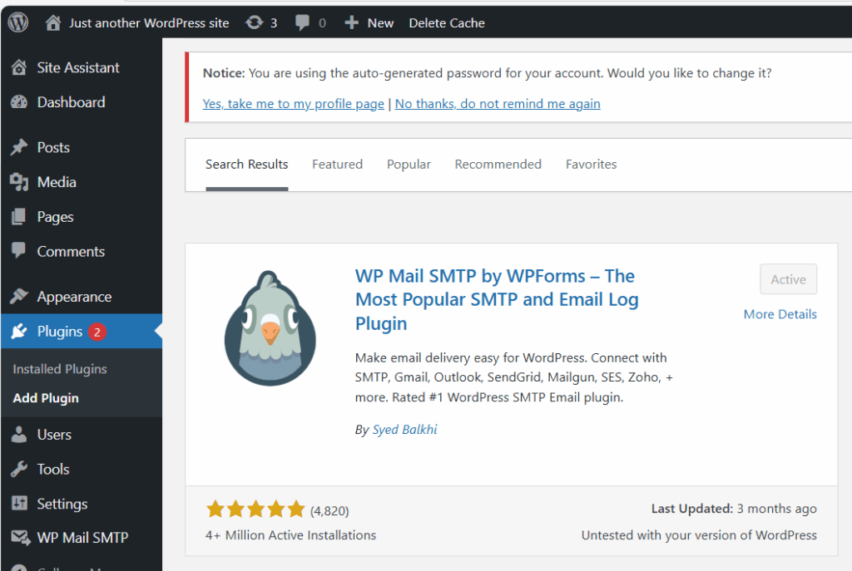Click the five-star plugin rating
Screen dimensions: 852x571
[x=255, y=509]
